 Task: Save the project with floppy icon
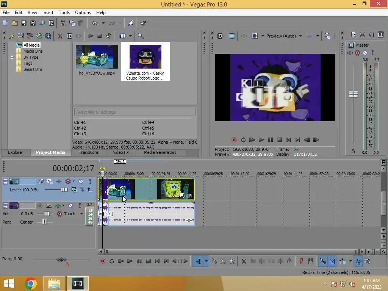point(24,23)
